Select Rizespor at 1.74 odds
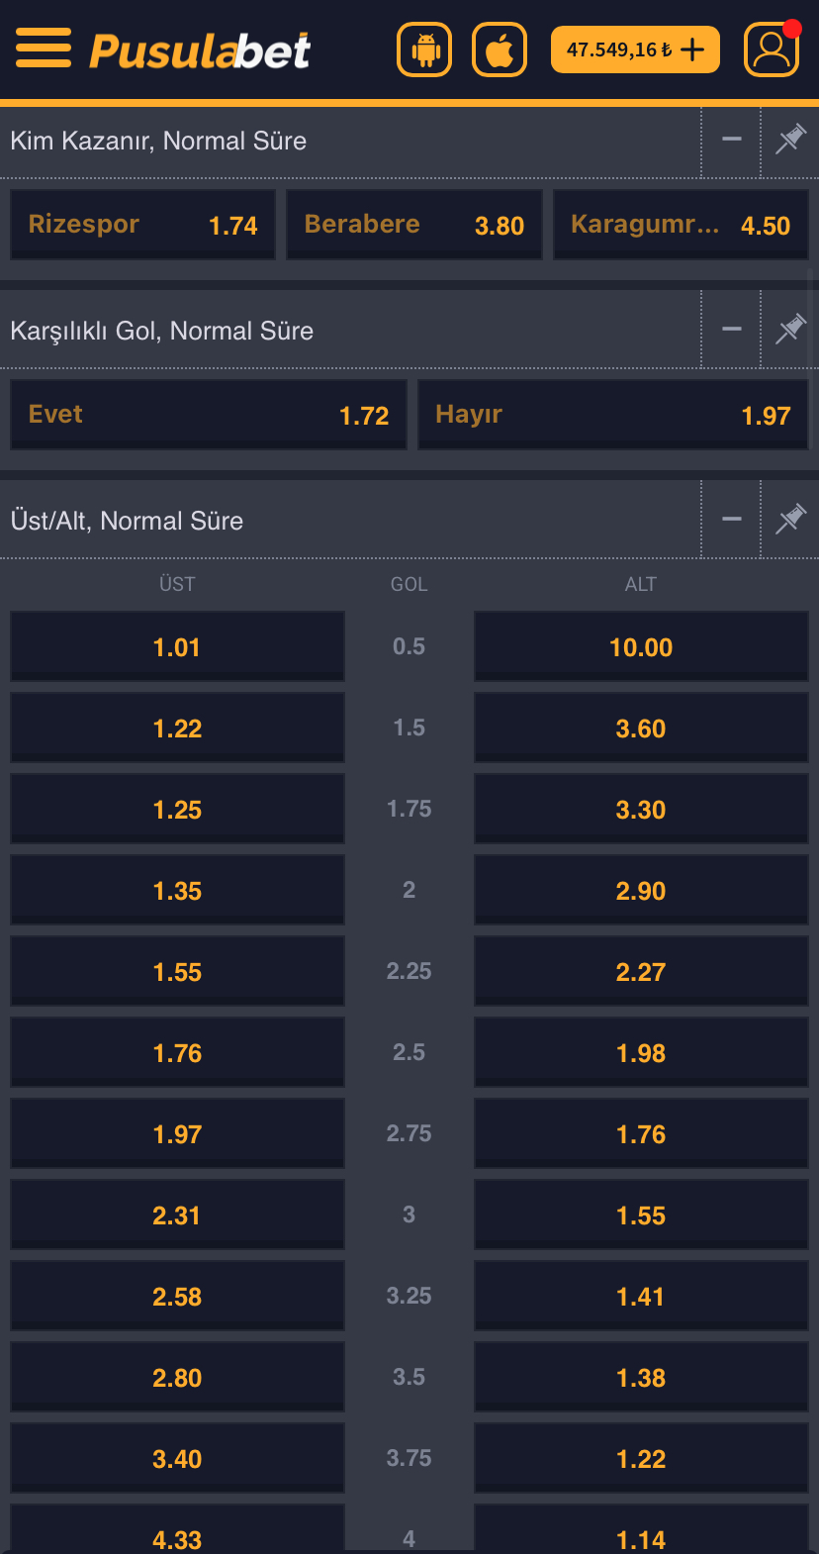Image resolution: width=819 pixels, height=1554 pixels. pyautogui.click(x=142, y=224)
